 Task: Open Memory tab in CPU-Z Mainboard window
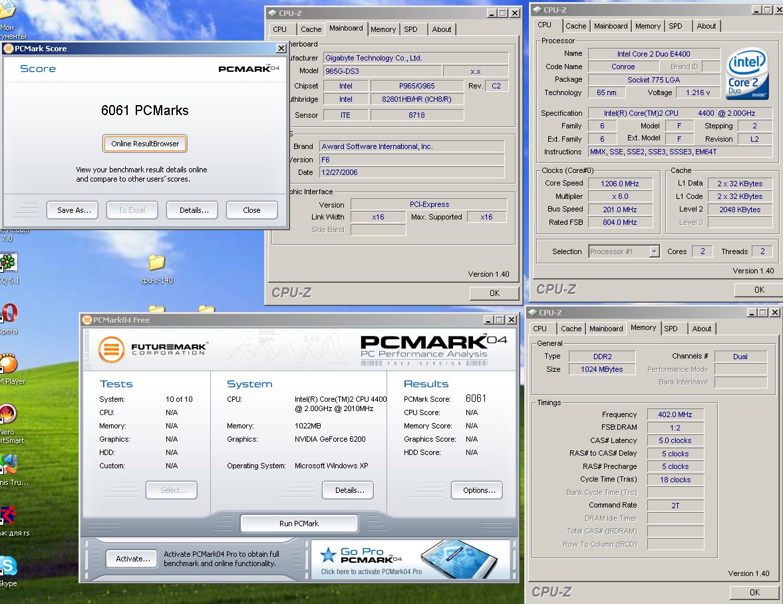pos(383,29)
